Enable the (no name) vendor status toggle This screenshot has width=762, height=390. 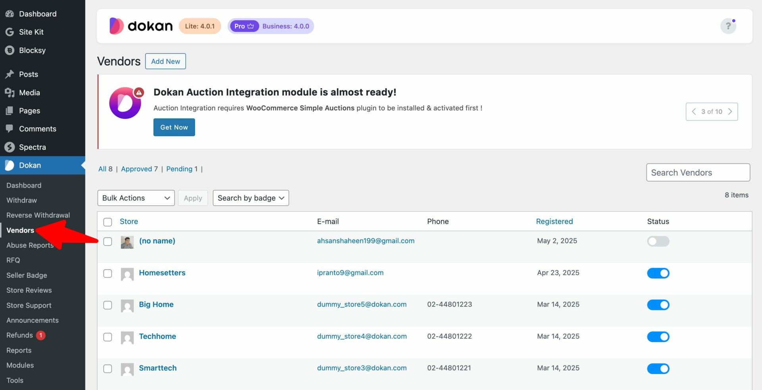658,241
